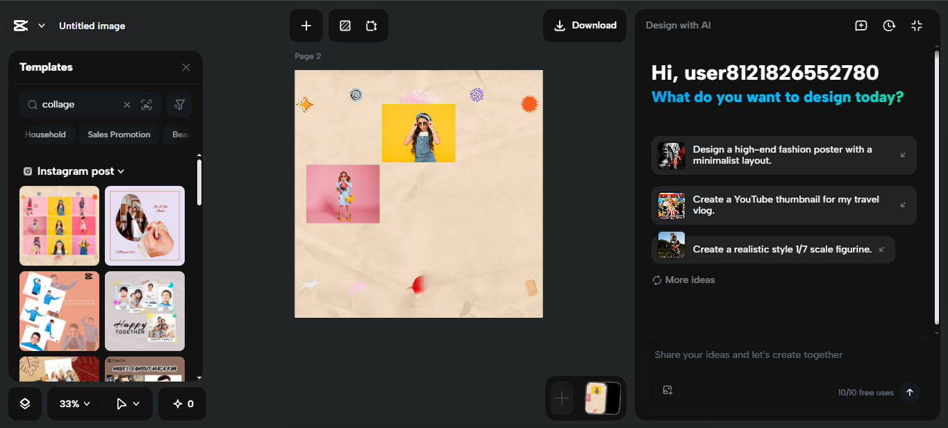
Task: Click More ideas refresh link
Action: point(683,280)
